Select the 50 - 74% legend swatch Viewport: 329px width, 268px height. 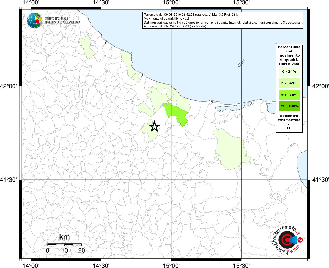coord(289,95)
